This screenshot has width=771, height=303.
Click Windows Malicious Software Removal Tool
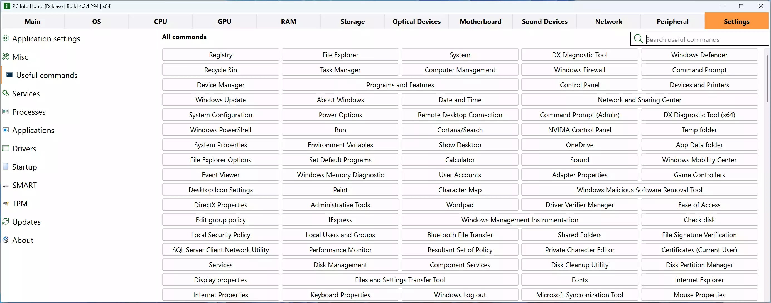click(x=640, y=190)
